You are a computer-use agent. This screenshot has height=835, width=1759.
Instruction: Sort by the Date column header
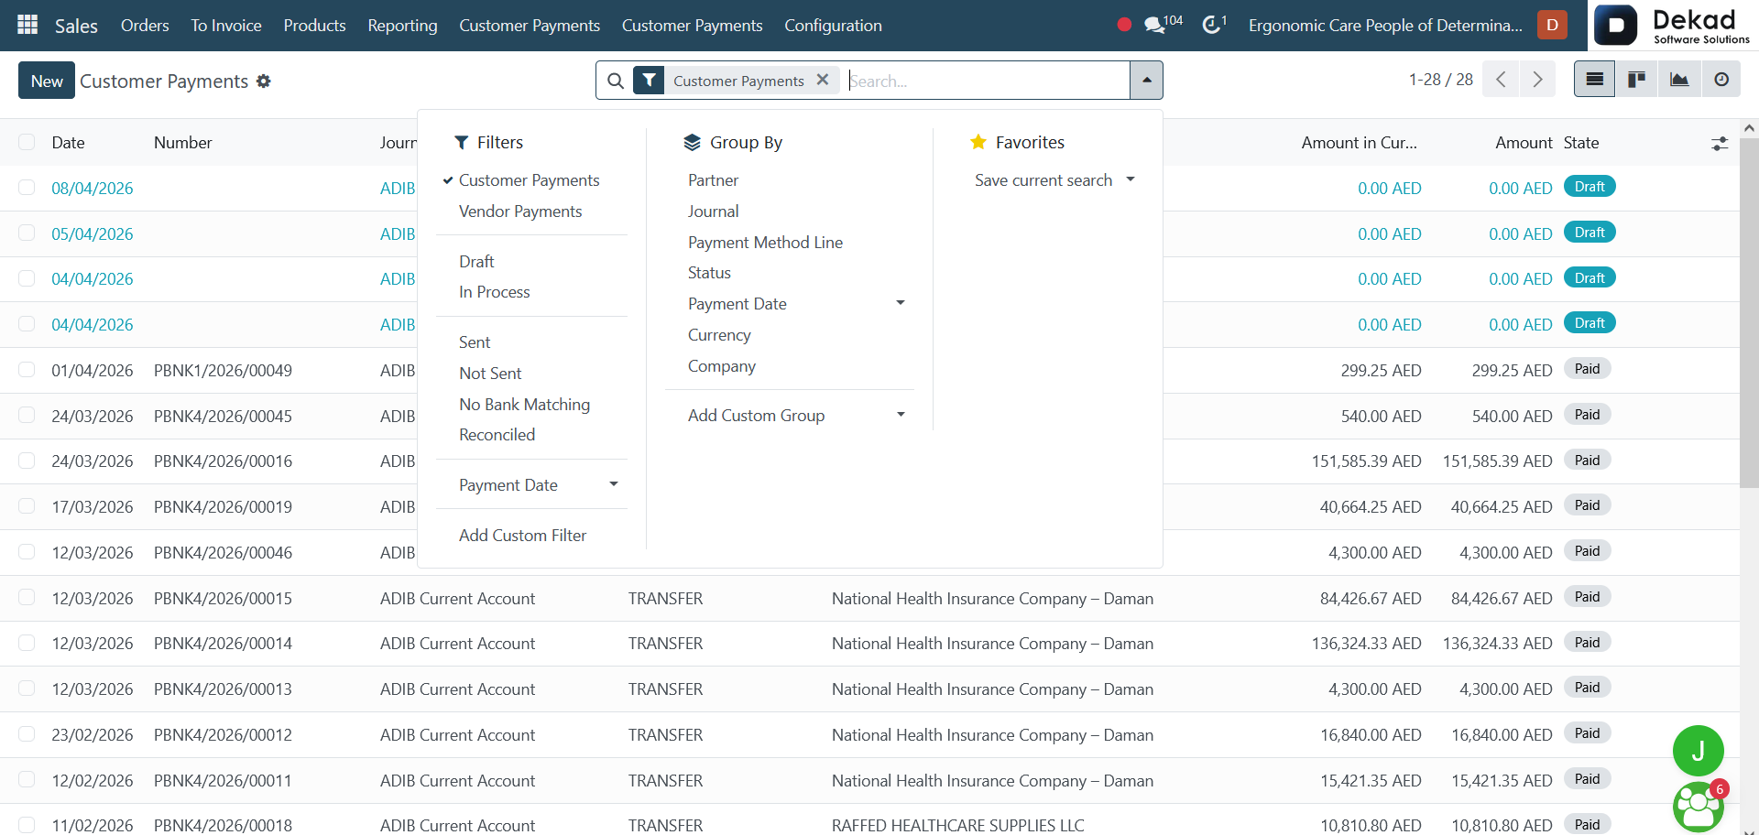[68, 142]
